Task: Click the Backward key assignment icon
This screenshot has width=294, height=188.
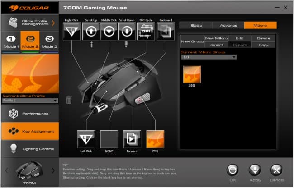Action: click(166, 31)
